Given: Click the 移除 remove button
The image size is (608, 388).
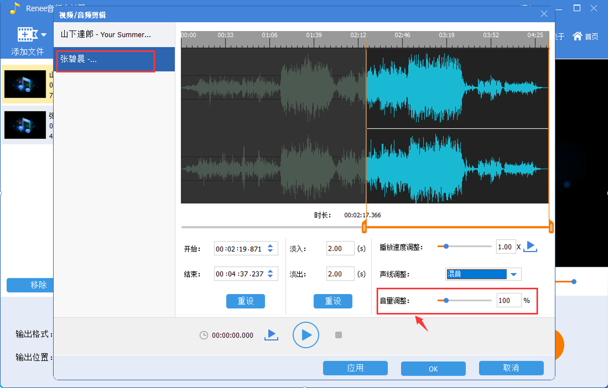Looking at the screenshot, I should coord(31,285).
